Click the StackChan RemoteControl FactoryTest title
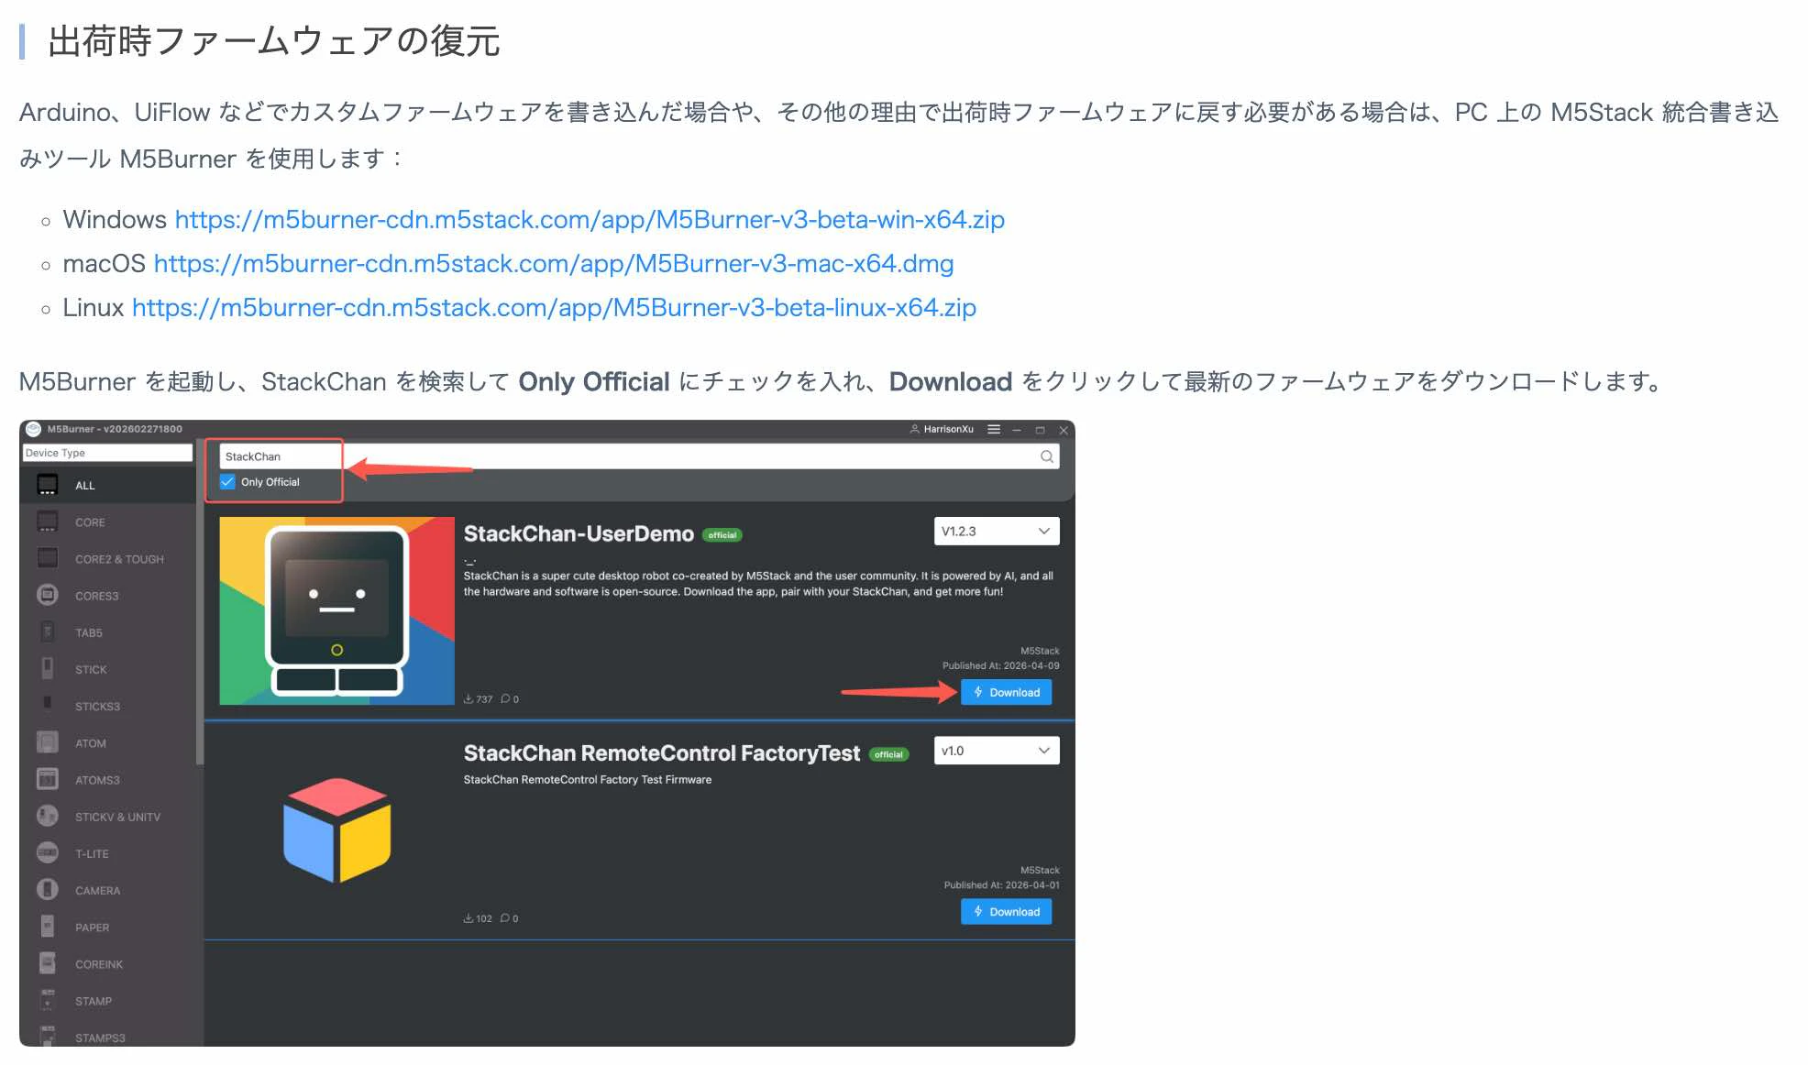The height and width of the screenshot is (1065, 1808). coord(662,753)
